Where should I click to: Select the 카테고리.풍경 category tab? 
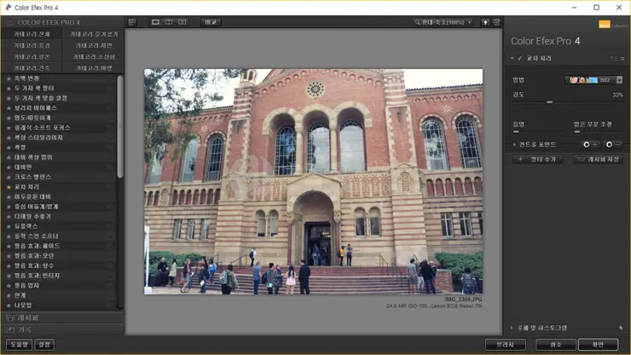coord(32,45)
